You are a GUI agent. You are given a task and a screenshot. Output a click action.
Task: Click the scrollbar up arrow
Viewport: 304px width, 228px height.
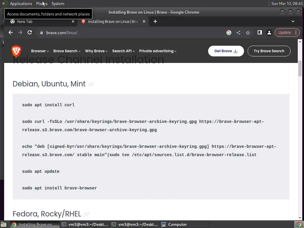pyautogui.click(x=300, y=42)
